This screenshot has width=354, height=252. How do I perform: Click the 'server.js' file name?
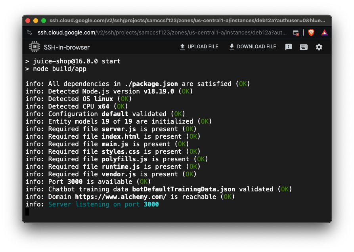pos(119,129)
